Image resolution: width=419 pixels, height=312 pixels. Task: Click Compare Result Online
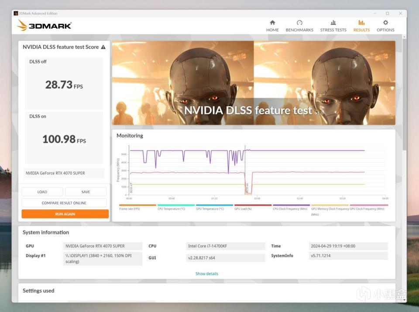pos(64,203)
